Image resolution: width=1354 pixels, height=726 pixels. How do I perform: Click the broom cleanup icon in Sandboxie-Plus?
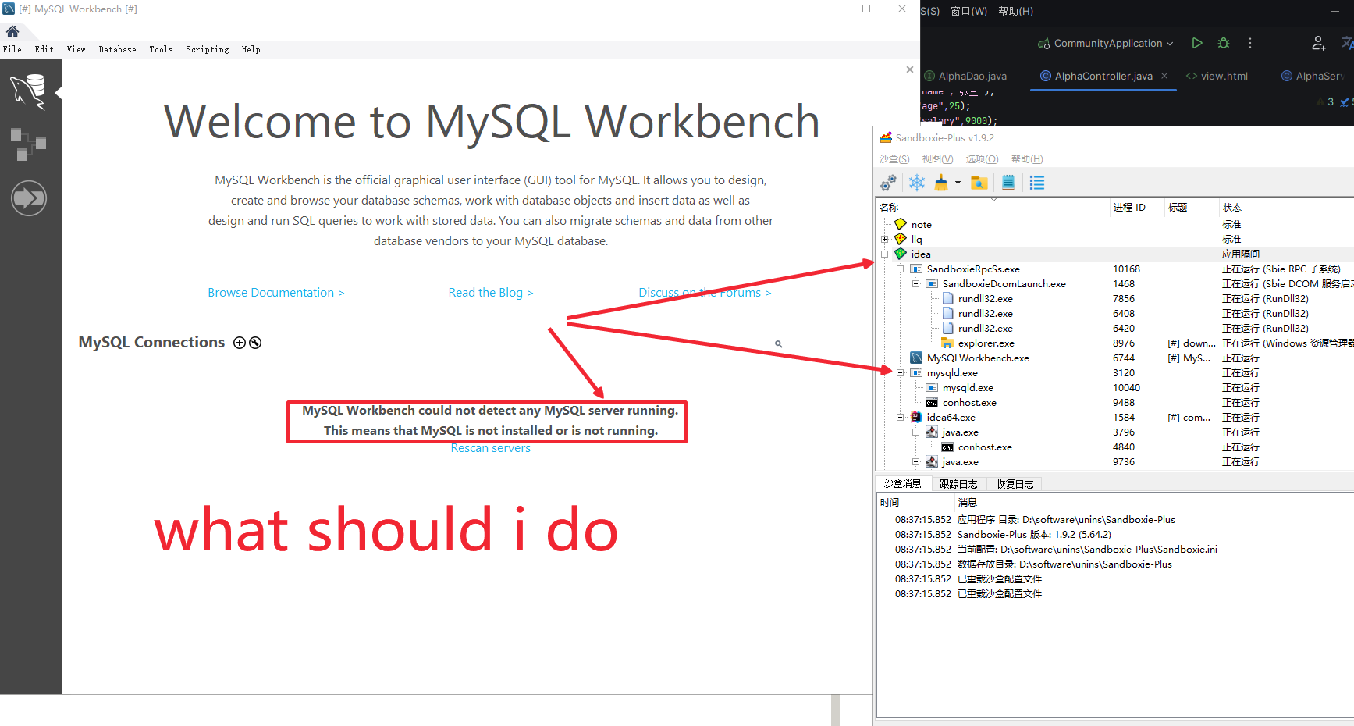[x=942, y=182]
